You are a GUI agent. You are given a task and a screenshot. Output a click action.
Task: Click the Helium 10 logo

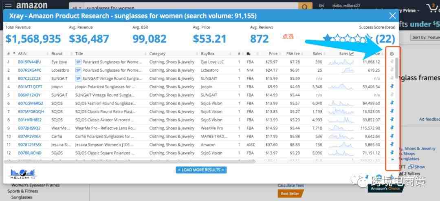coord(23,174)
